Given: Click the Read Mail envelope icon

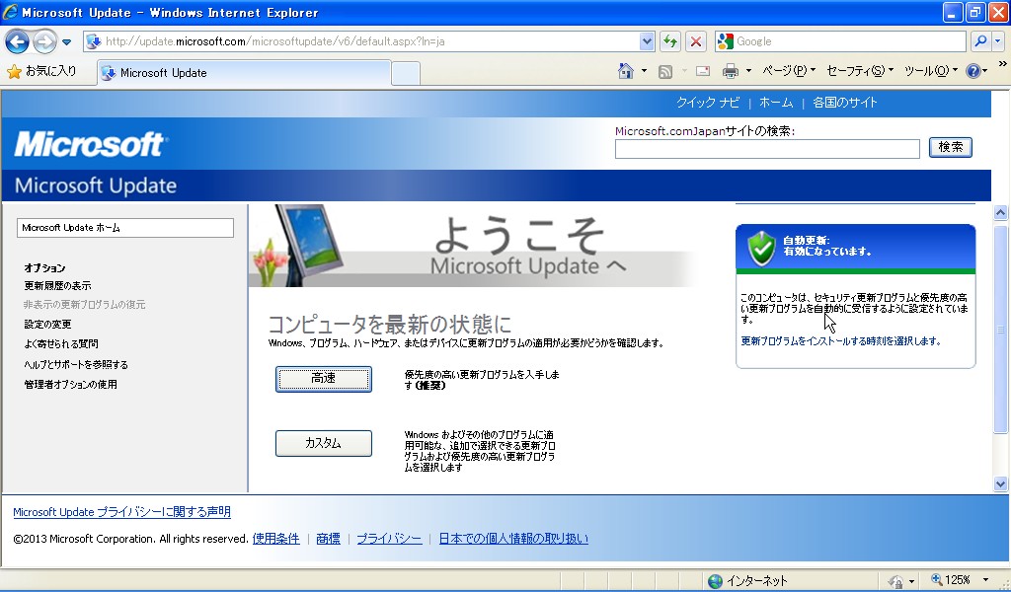Looking at the screenshot, I should pos(703,71).
